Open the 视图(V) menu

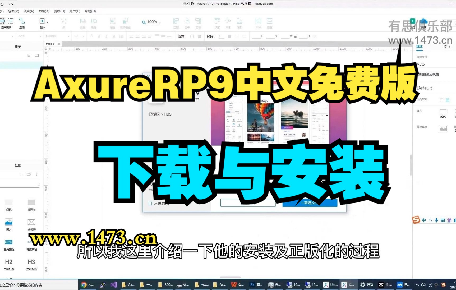pos(13,11)
